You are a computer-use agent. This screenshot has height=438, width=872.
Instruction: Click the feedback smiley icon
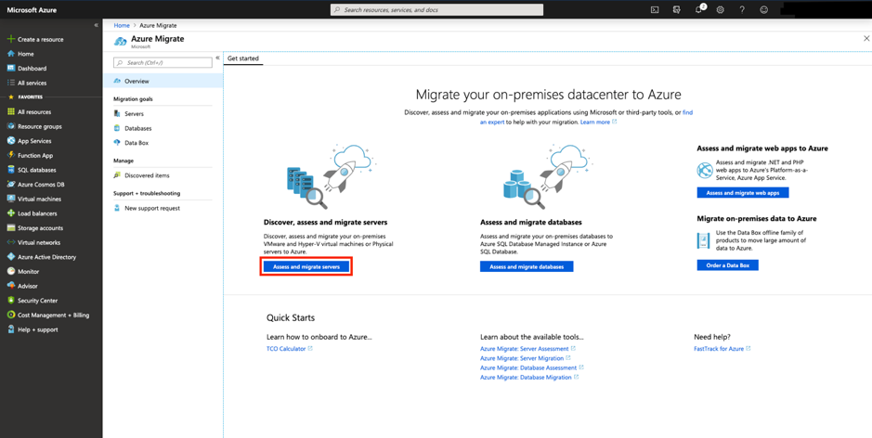coord(764,9)
